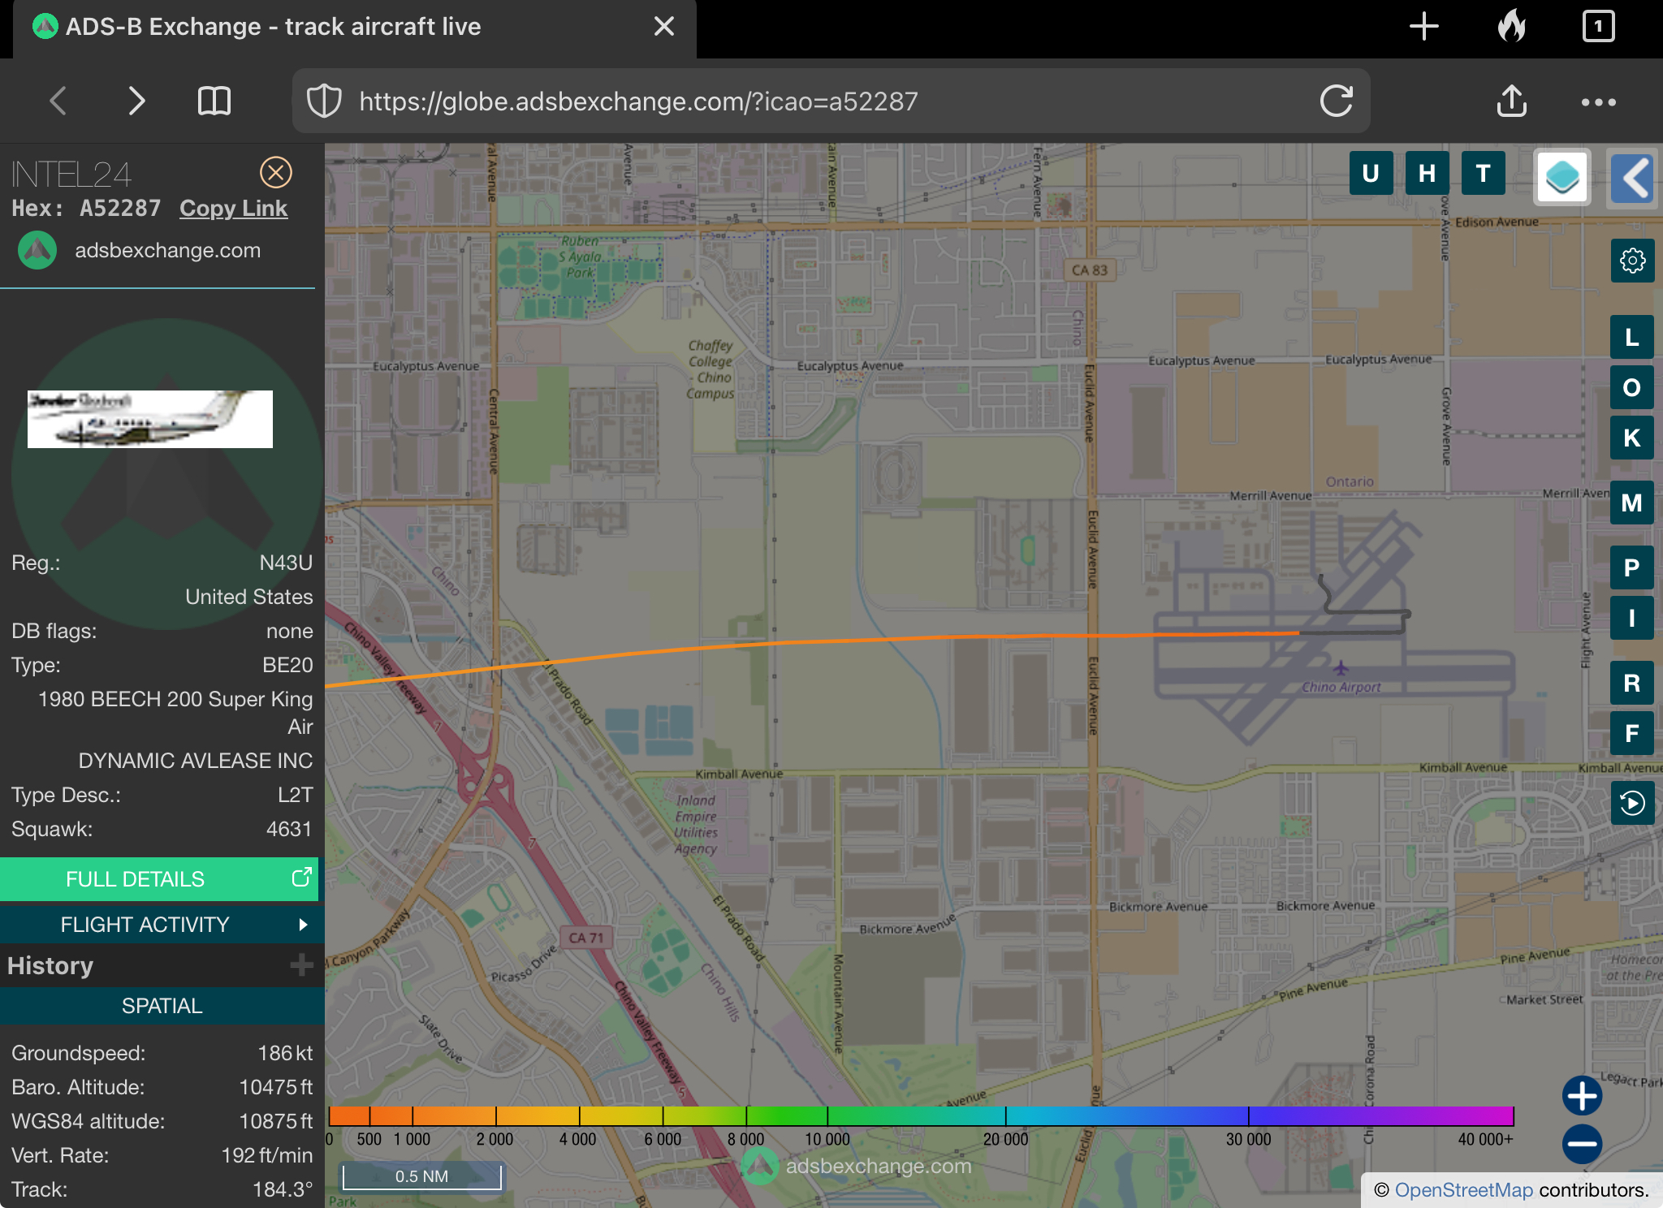Viewport: 1663px width, 1208px height.
Task: Click the Vert. Rate value 192 ft/min
Action: (267, 1155)
